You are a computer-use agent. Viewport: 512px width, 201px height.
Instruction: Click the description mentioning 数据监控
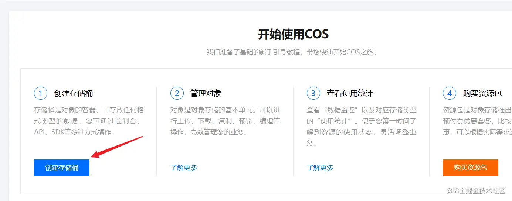point(362,127)
